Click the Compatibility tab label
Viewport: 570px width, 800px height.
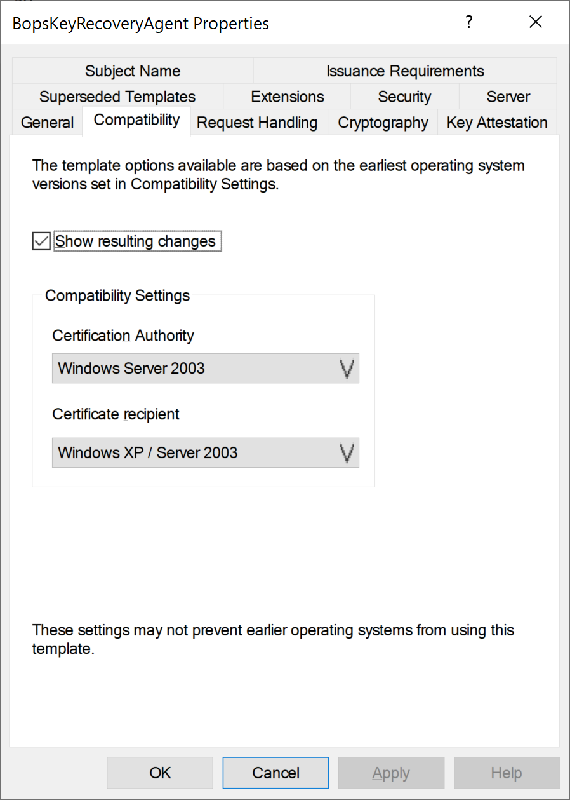click(136, 120)
